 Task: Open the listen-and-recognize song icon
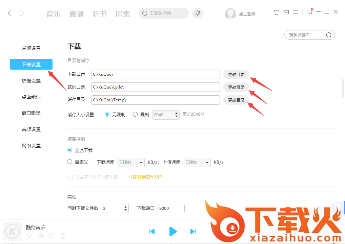pyautogui.click(x=198, y=13)
